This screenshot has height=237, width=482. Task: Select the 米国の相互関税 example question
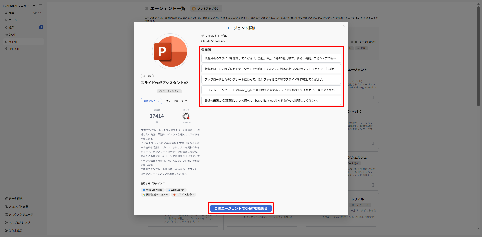271,101
